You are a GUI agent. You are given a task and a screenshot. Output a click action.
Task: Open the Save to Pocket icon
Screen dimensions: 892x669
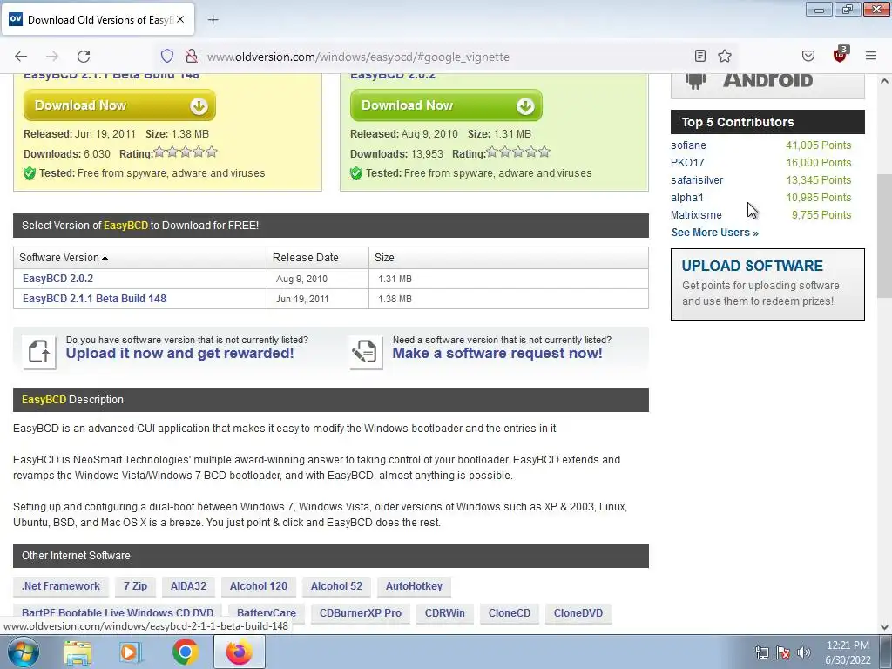[x=808, y=56]
